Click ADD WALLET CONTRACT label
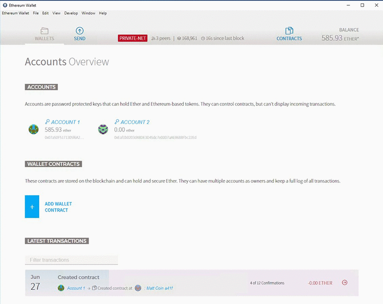Screen dimensions: 383x304 (x=58, y=207)
